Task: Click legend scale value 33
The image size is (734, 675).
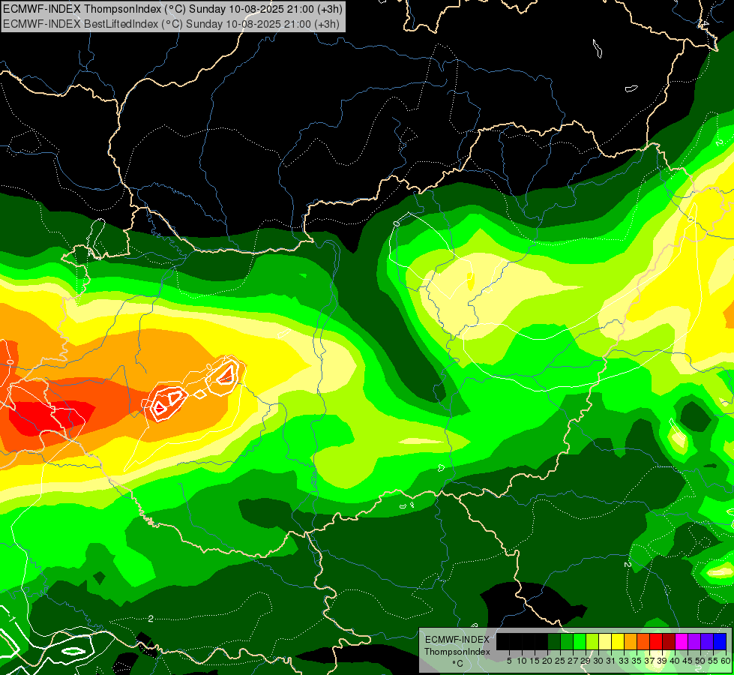Action: tap(624, 661)
